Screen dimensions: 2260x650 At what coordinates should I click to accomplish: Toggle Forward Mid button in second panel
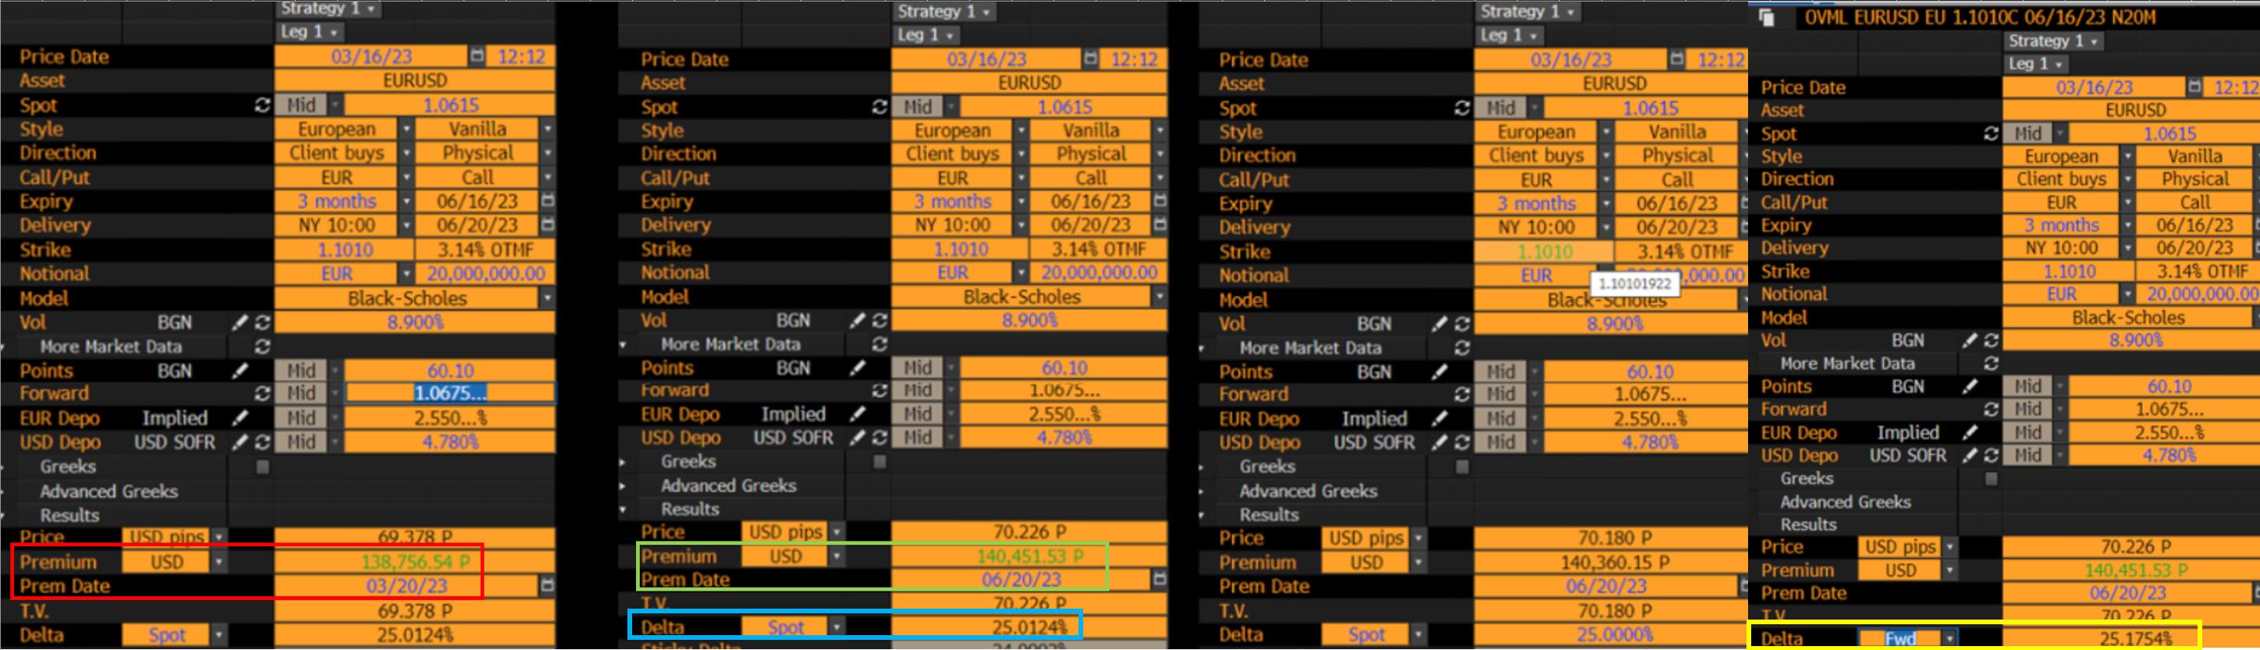click(x=918, y=390)
